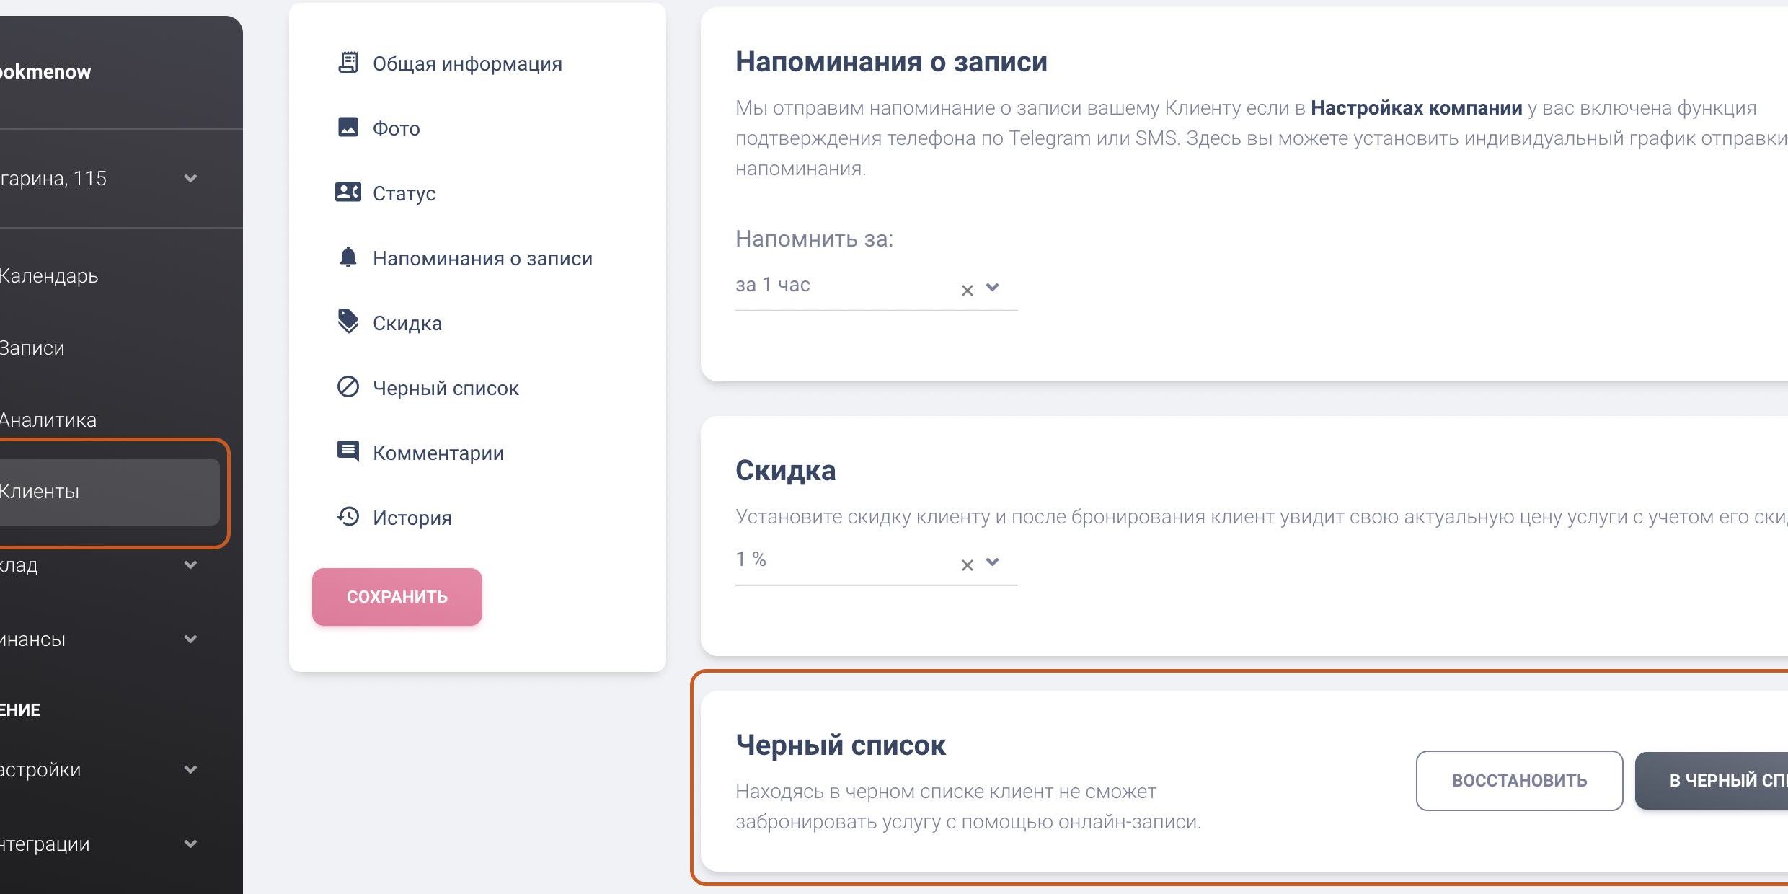Click the Фото image icon
Screen dimensions: 1788x894
tap(348, 128)
